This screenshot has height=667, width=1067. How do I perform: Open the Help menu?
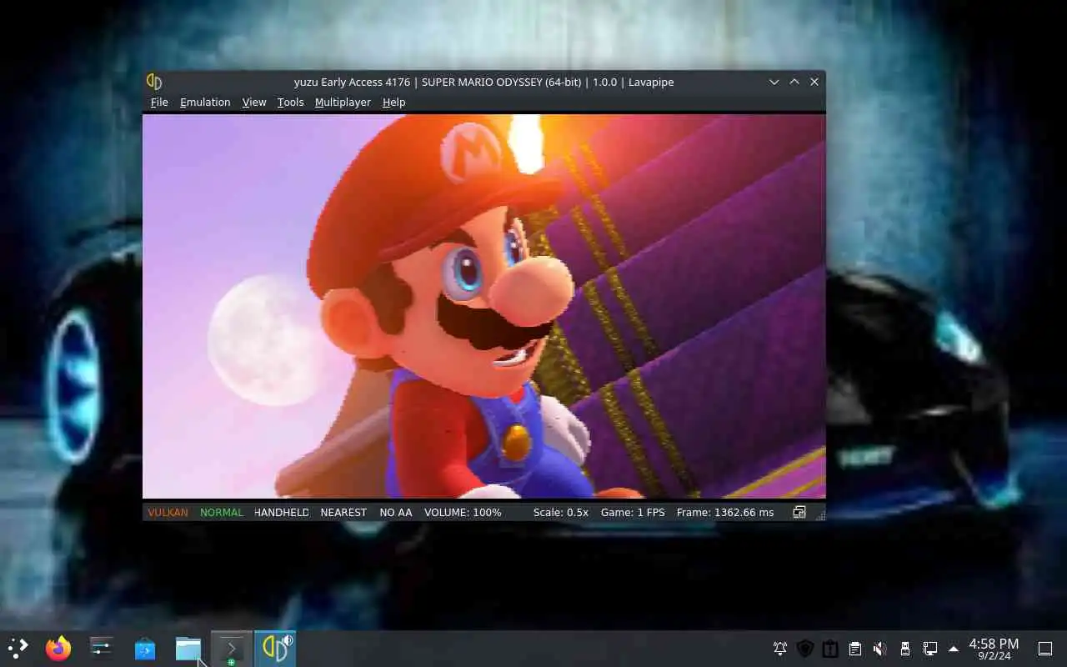(x=393, y=102)
